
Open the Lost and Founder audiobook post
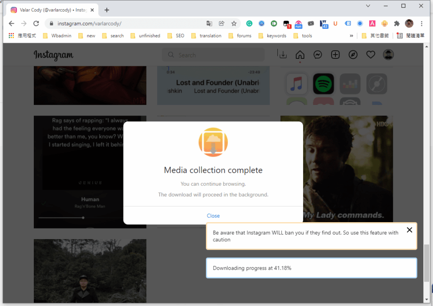pos(213,85)
